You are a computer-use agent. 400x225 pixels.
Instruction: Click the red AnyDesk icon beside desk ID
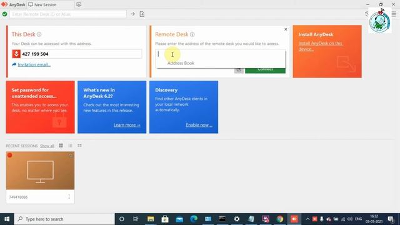pyautogui.click(x=16, y=54)
